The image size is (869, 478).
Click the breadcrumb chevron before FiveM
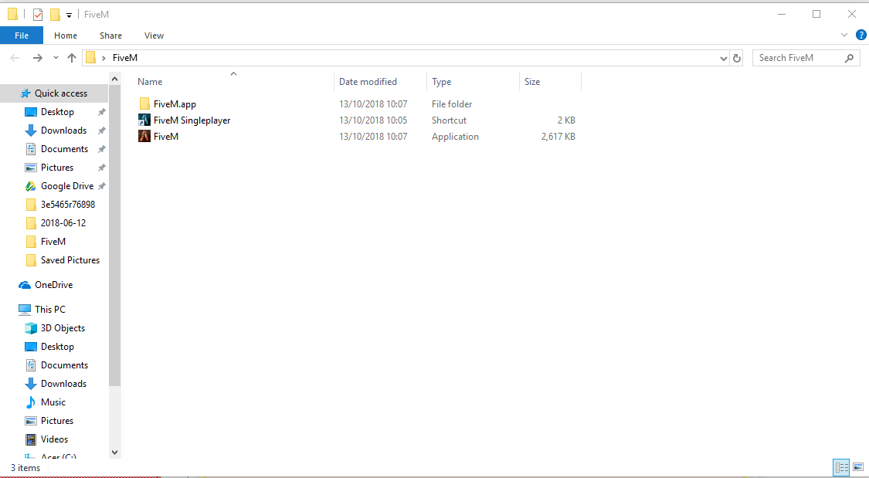coord(104,58)
